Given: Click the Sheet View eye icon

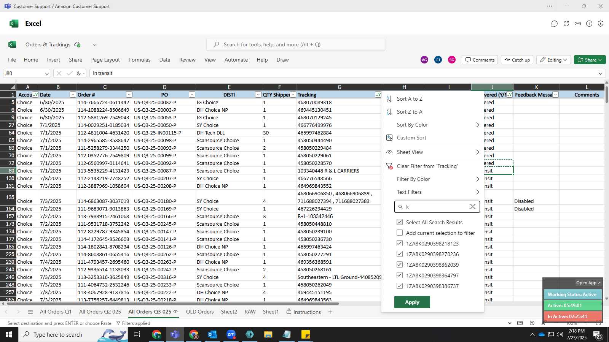Looking at the screenshot, I should [x=389, y=152].
